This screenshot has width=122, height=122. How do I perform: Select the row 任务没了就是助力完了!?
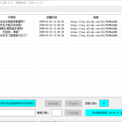(61, 36)
